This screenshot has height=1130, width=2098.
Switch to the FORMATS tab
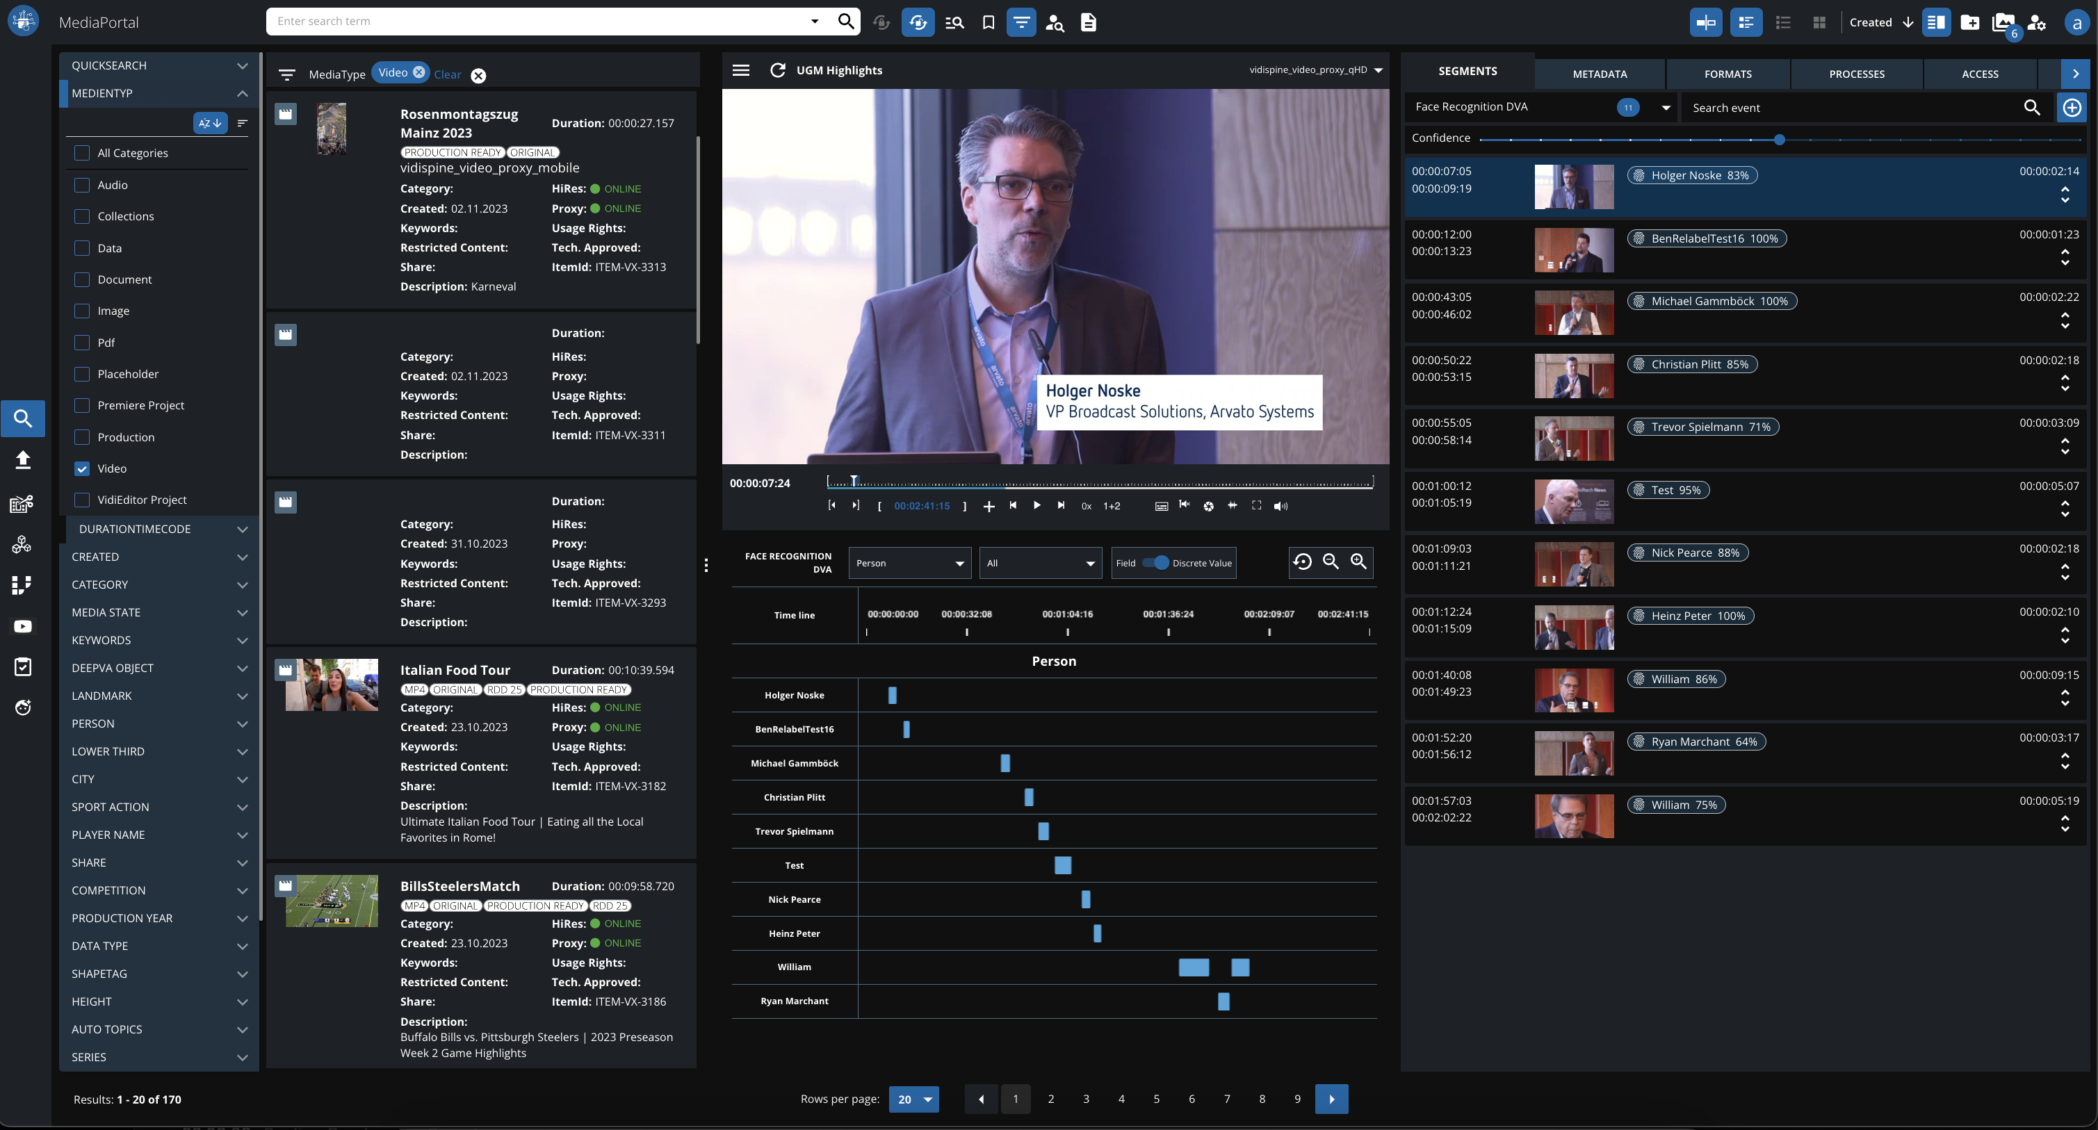(x=1727, y=73)
